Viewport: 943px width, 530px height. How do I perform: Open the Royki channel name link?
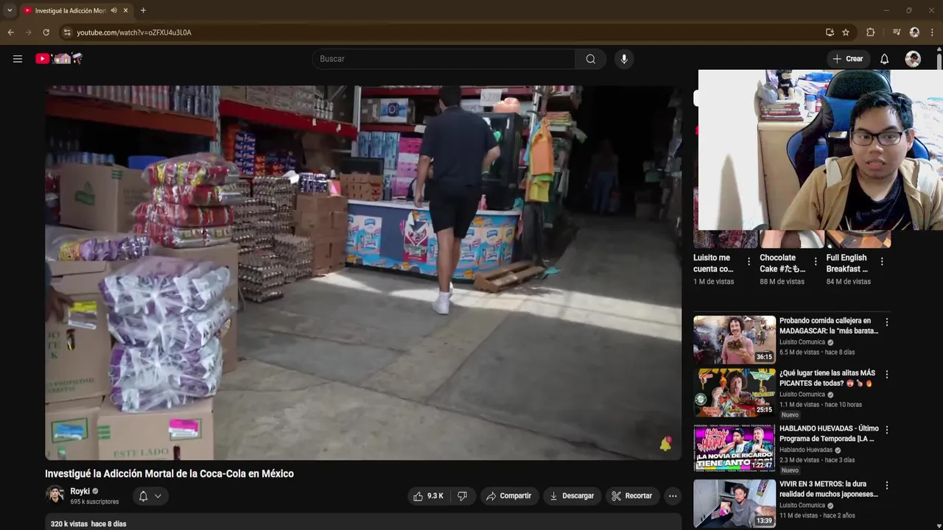pos(80,491)
